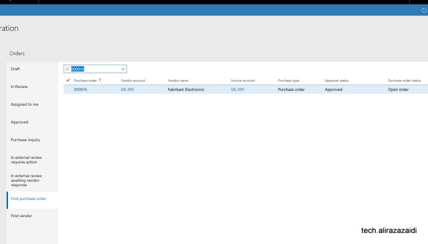Open the Invoice account column header menu
428x244 pixels.
pyautogui.click(x=243, y=81)
